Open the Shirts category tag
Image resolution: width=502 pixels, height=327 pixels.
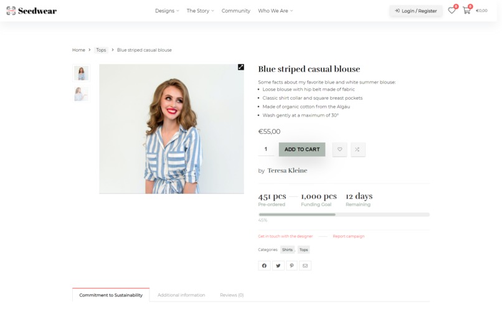tap(287, 250)
